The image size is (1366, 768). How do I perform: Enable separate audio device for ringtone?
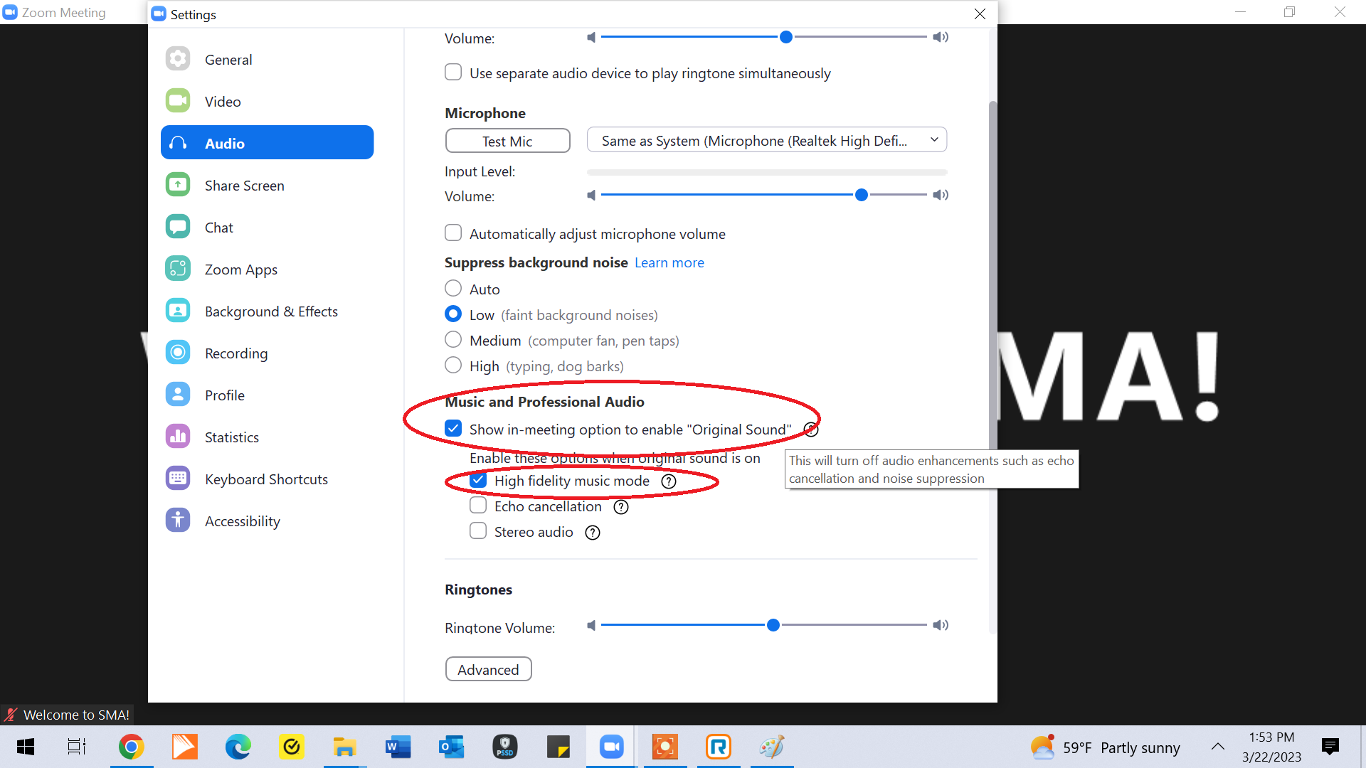click(453, 73)
